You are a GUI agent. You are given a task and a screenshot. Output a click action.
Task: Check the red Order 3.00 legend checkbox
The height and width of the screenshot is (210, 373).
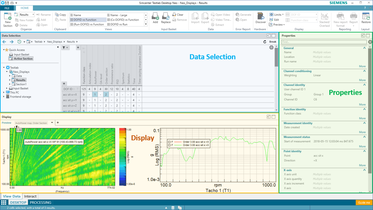[169, 142]
